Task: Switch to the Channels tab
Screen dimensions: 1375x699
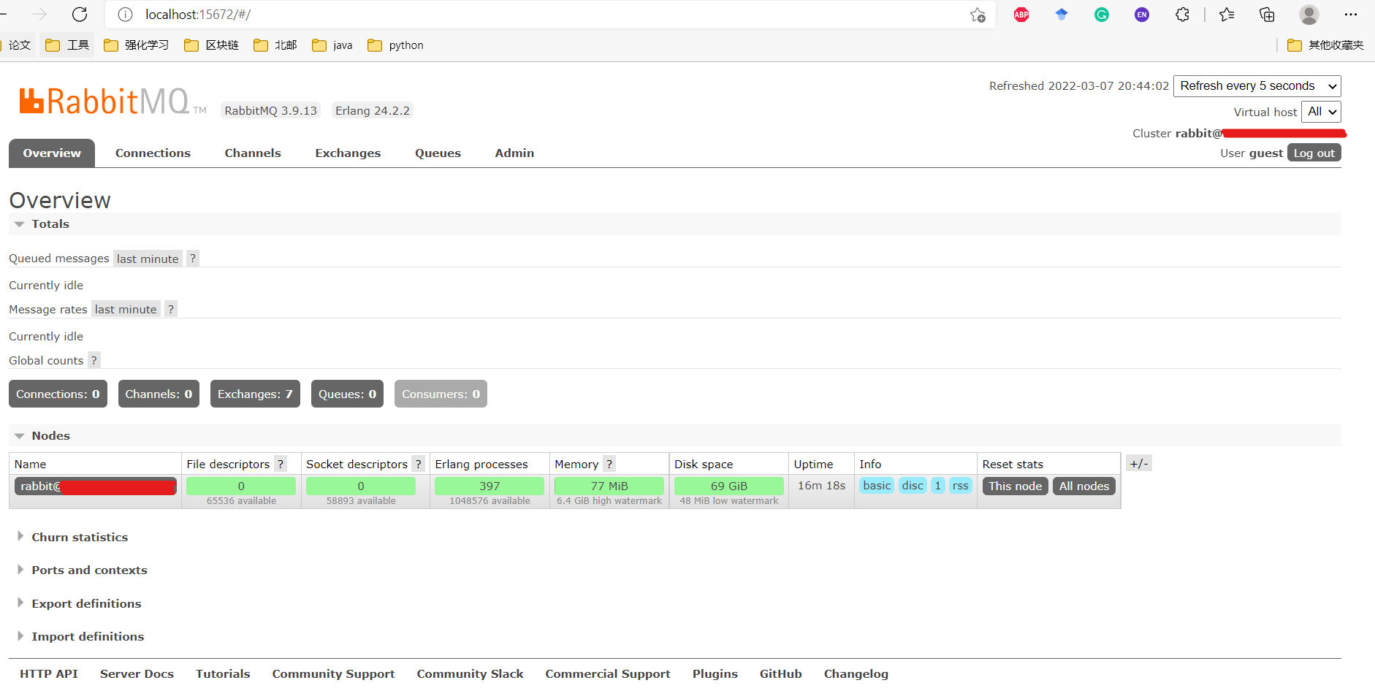Action: coord(253,153)
